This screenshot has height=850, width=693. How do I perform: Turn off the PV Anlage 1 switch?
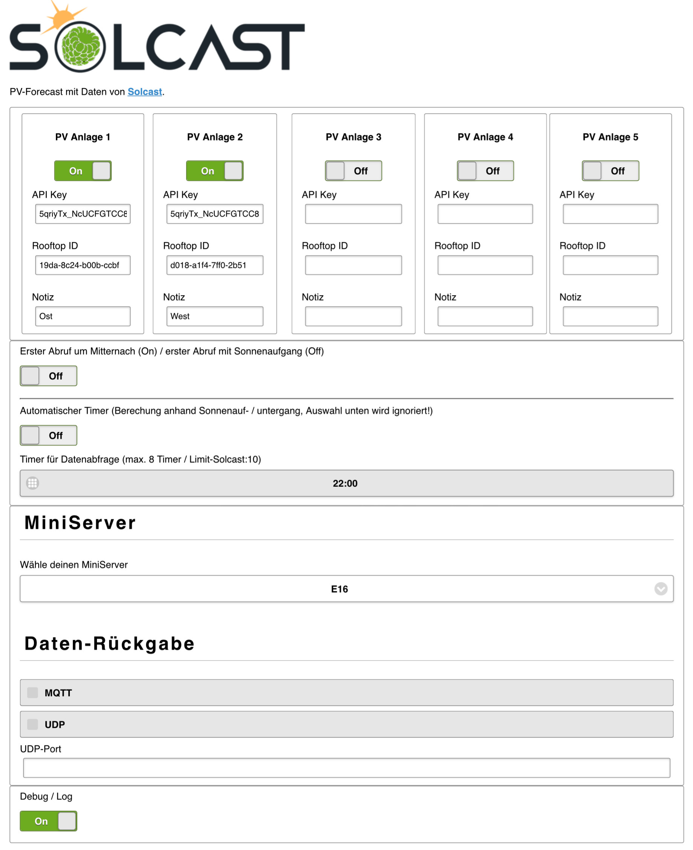click(x=83, y=171)
